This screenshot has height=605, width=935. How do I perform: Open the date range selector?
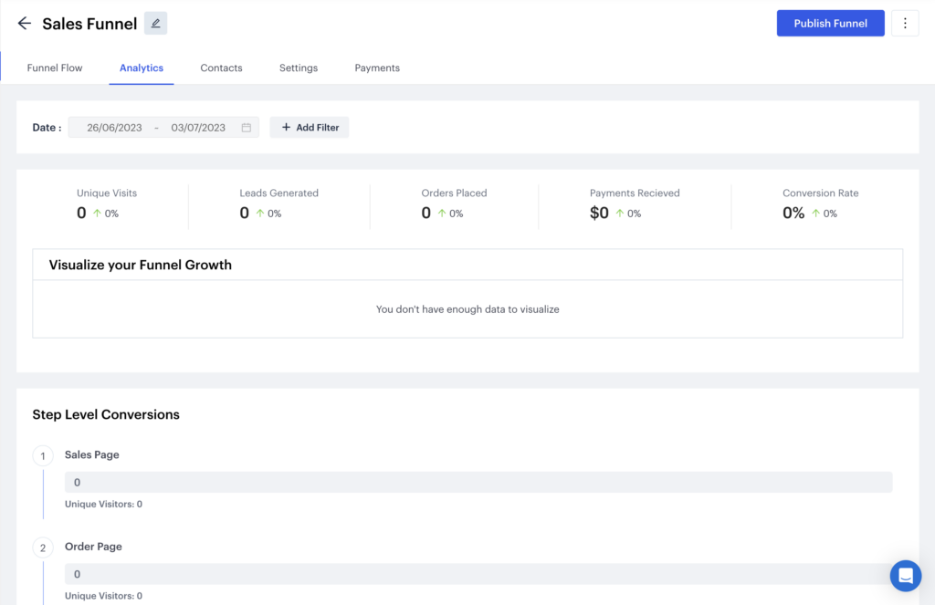coord(155,127)
